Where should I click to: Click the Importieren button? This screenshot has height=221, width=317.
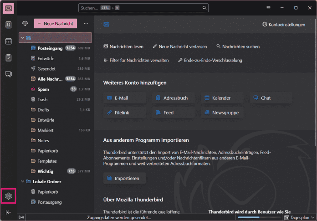[x=124, y=178]
